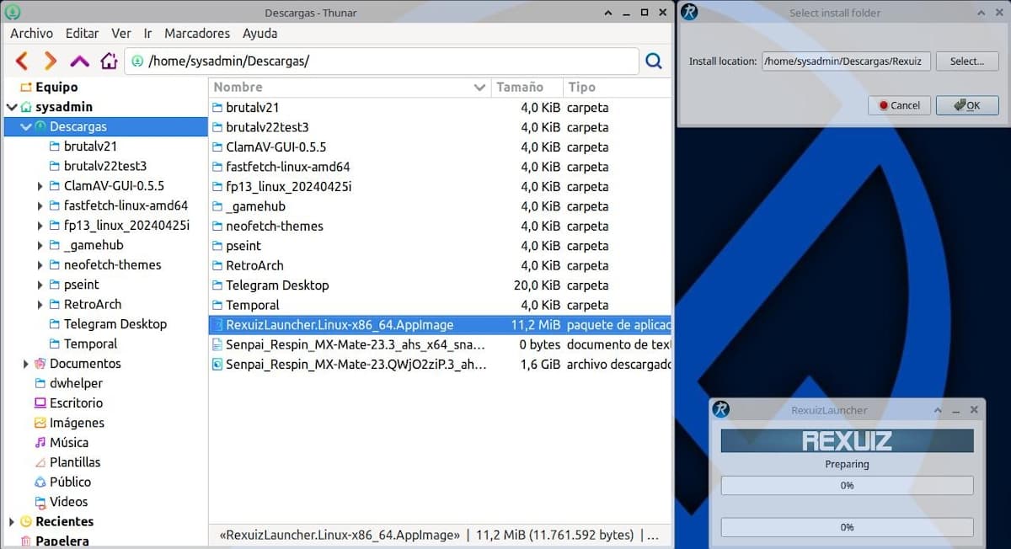Expand the fp13_linux_20240425i tree node

40,226
